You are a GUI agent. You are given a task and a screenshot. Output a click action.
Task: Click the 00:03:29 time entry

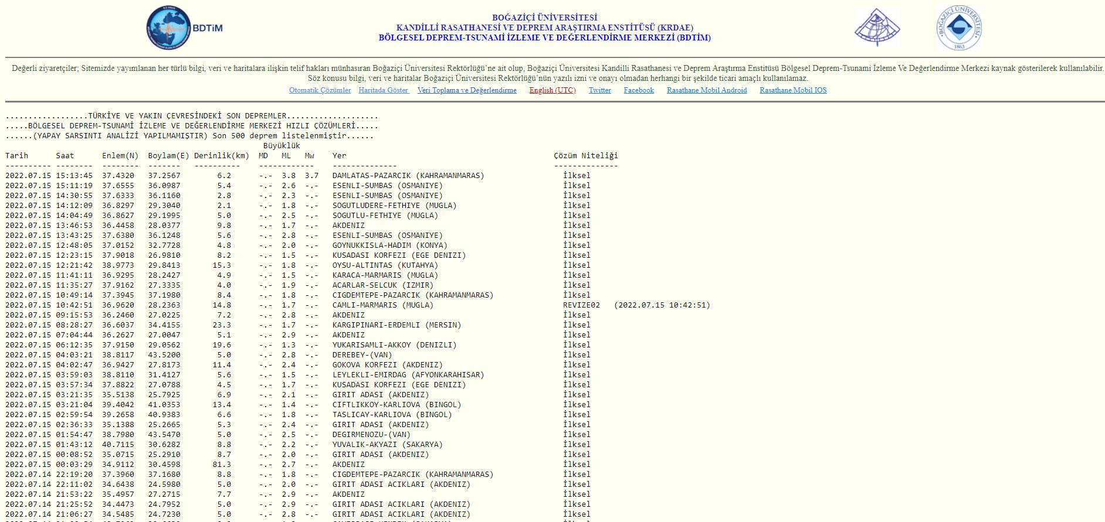(x=74, y=465)
